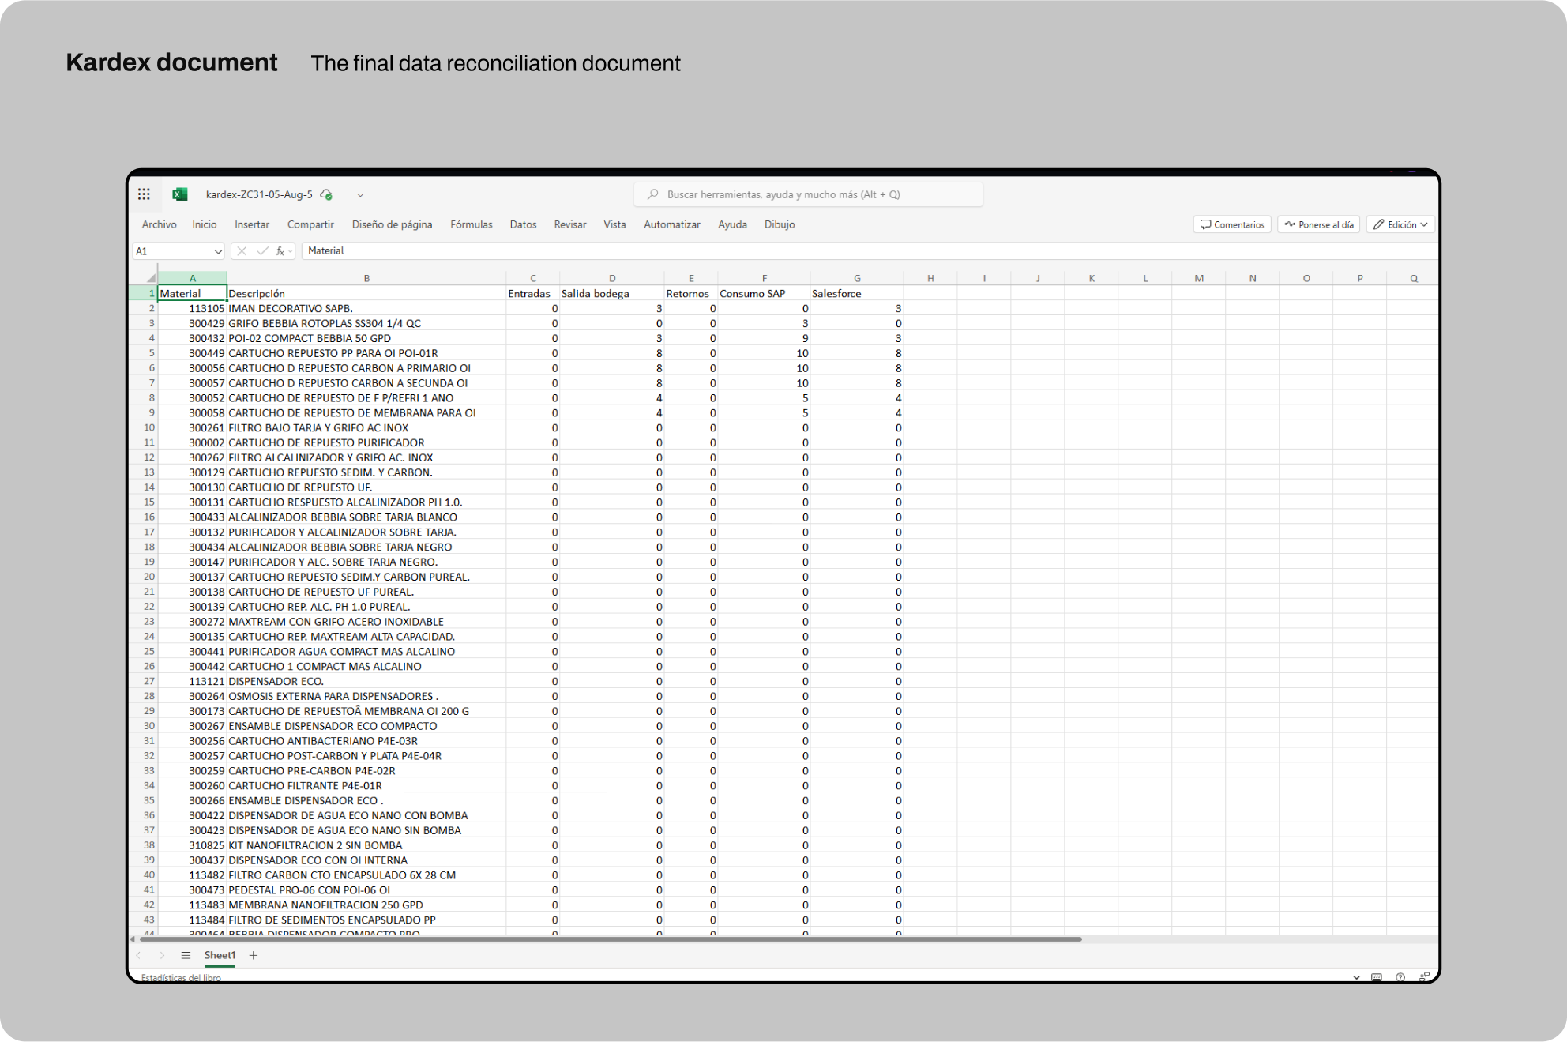This screenshot has height=1042, width=1567.
Task: Expand the file name dropdown chevron
Action: (360, 195)
